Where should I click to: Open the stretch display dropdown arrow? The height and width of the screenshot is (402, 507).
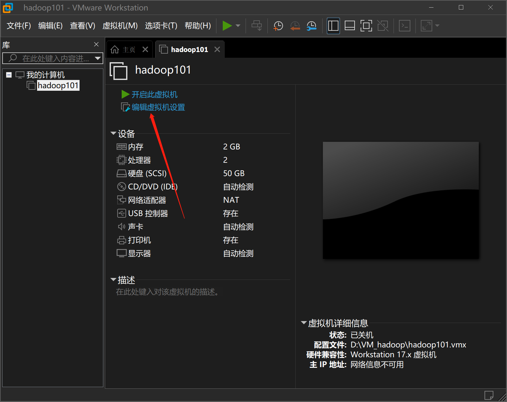click(x=437, y=26)
